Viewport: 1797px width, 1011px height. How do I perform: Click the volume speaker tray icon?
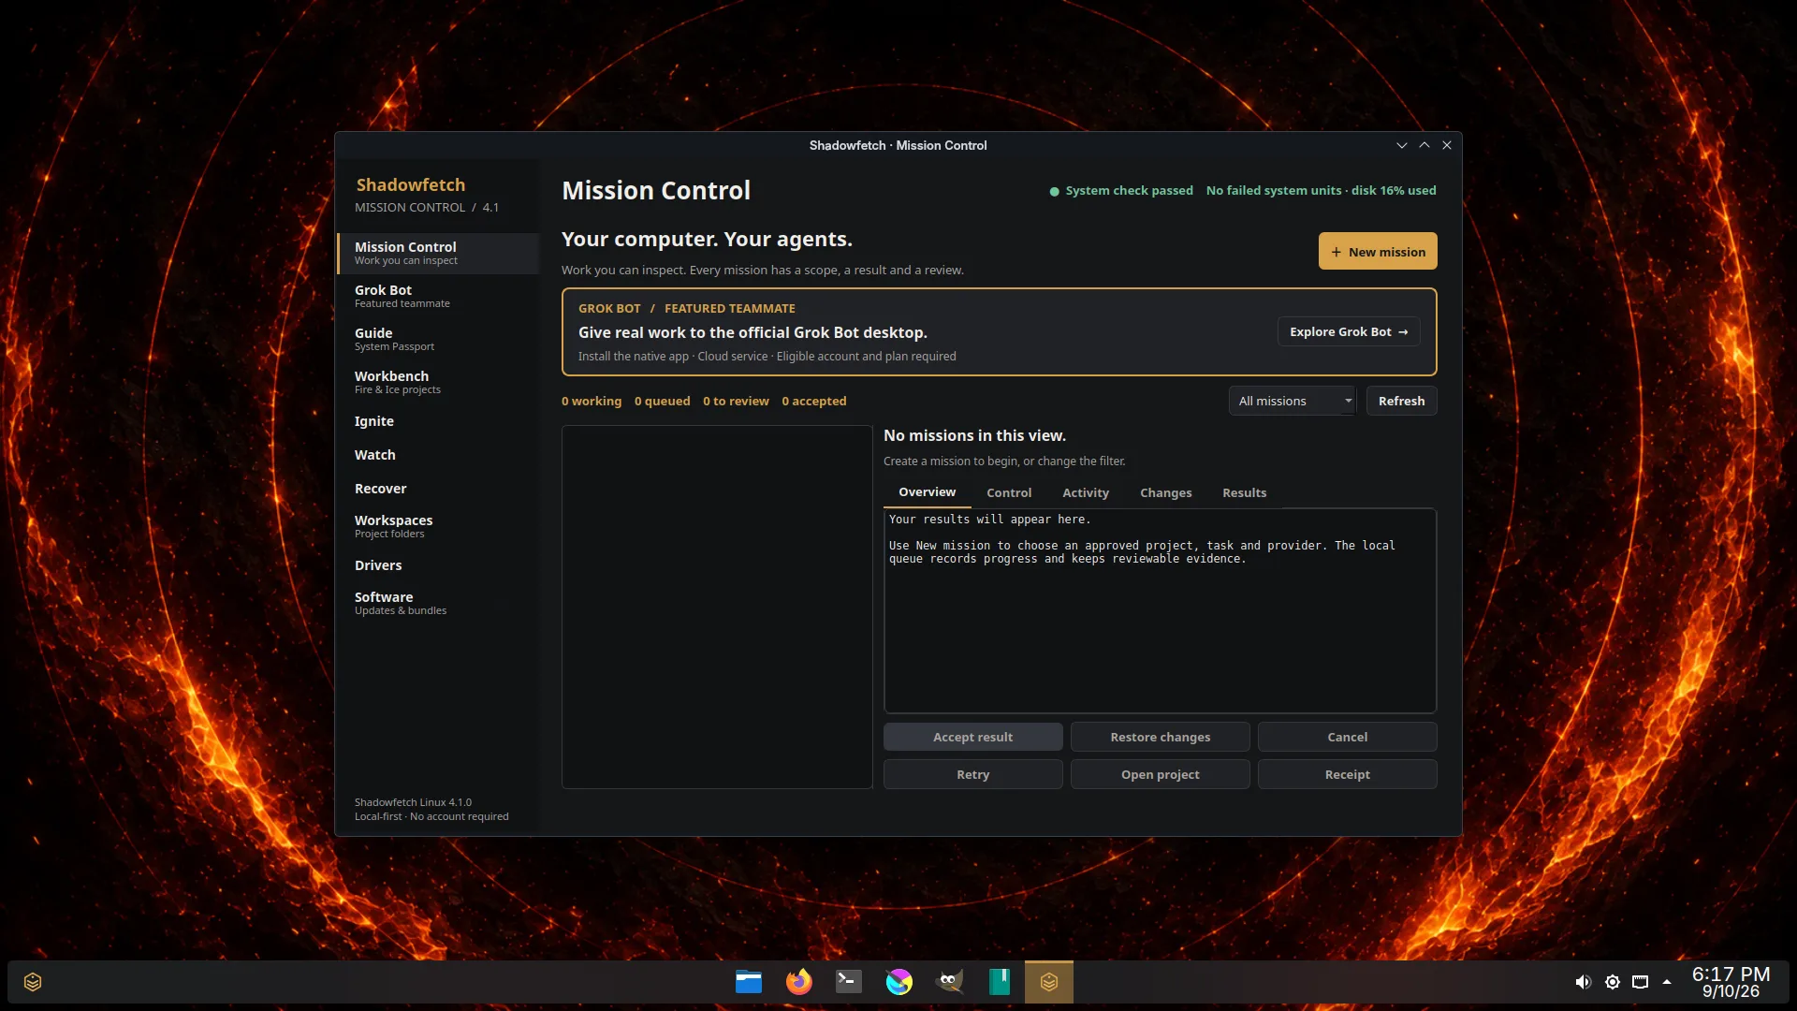pos(1583,982)
